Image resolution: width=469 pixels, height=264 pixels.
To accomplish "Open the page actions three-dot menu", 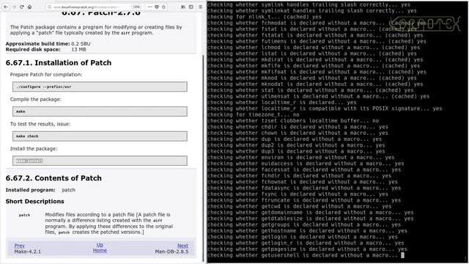I will click(149, 7).
